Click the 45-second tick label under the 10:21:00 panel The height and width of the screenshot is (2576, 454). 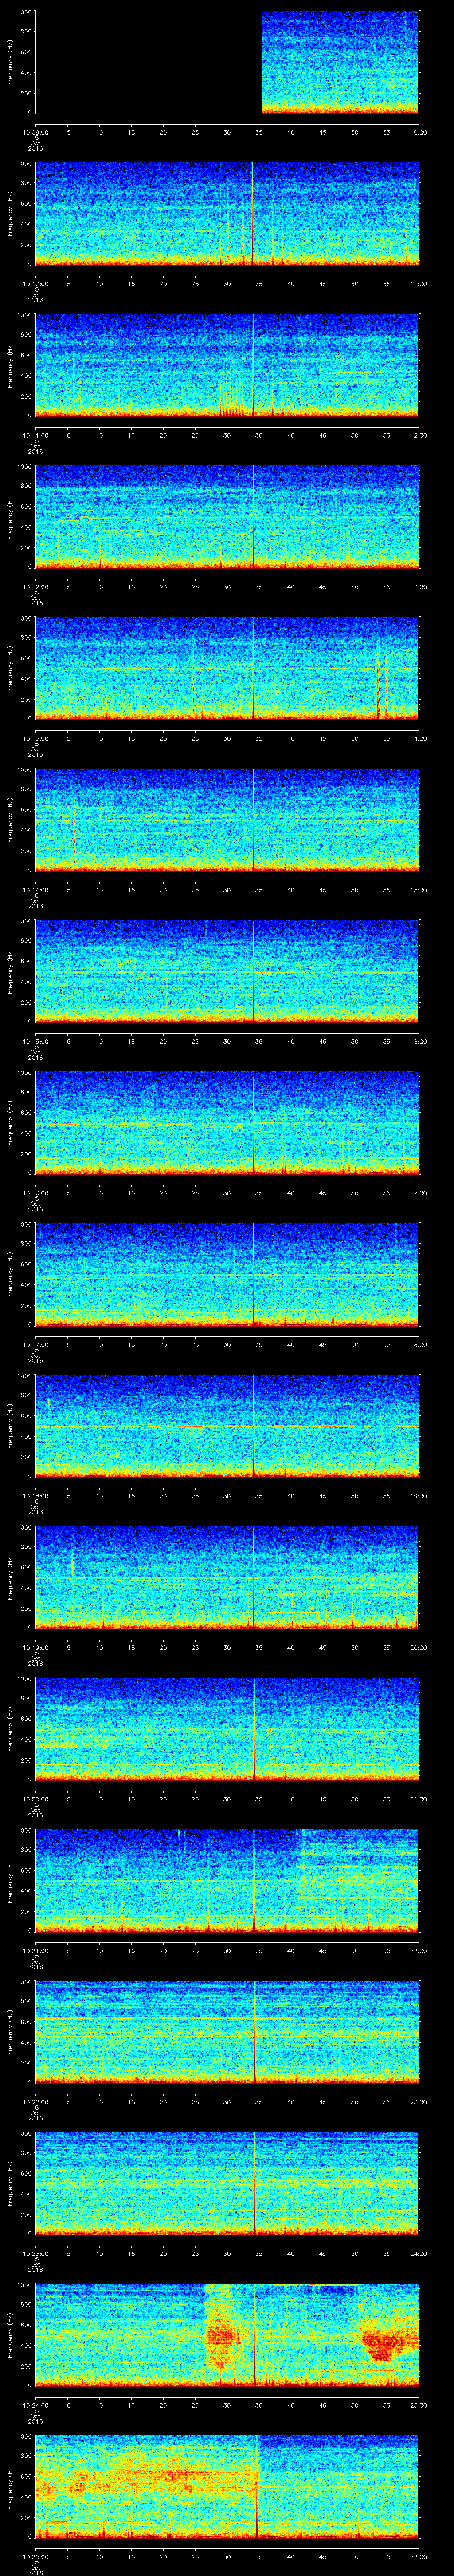click(323, 1950)
